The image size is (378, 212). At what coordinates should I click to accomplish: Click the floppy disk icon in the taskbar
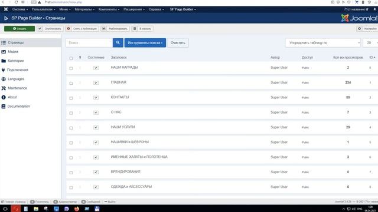point(97,208)
